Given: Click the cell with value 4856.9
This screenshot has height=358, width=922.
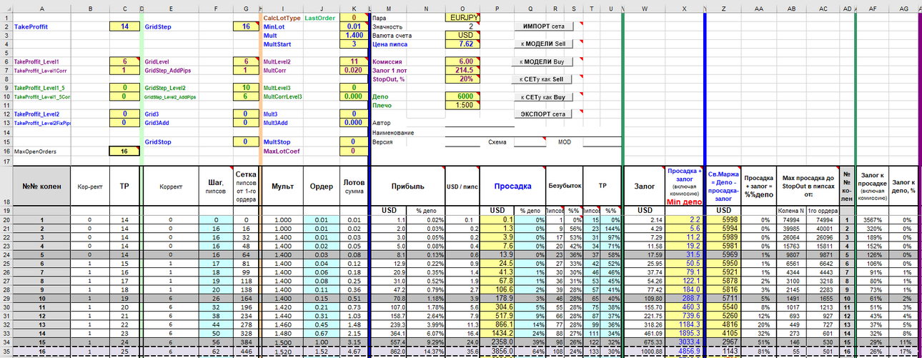Looking at the screenshot, I should click(x=685, y=352).
